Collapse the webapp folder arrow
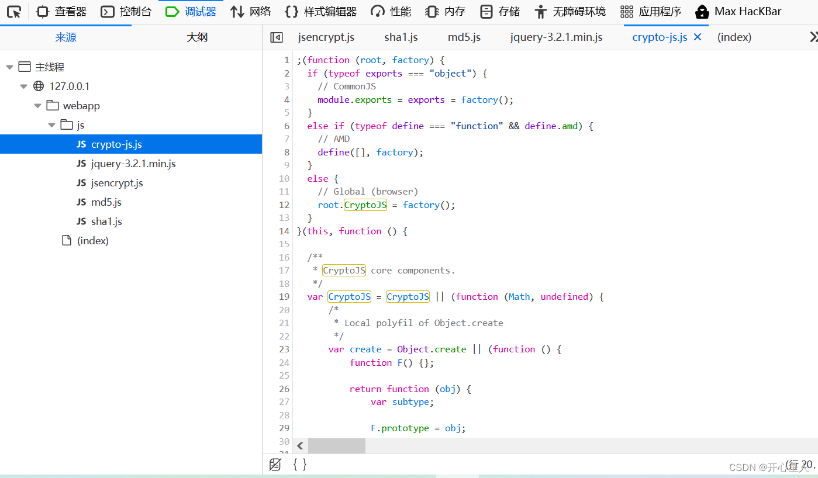Image resolution: width=818 pixels, height=478 pixels. (x=37, y=106)
